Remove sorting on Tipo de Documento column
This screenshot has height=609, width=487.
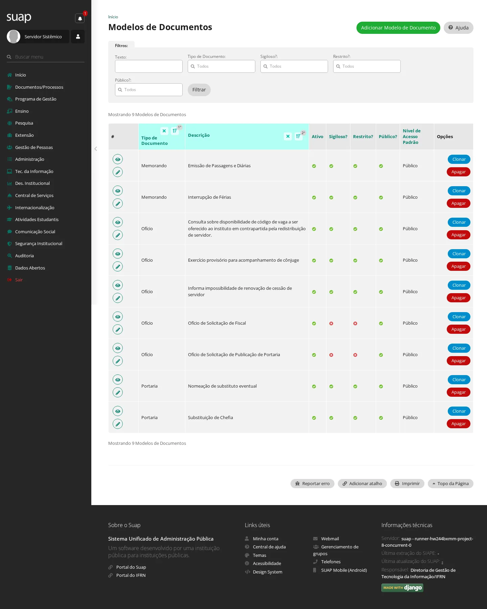pyautogui.click(x=164, y=131)
